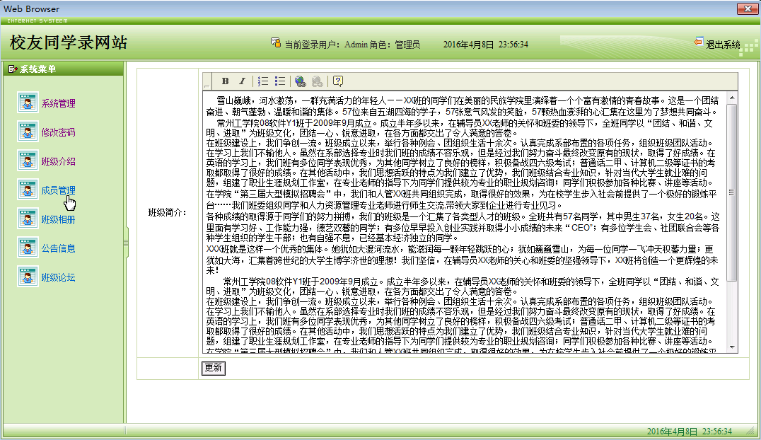Click the icon beside 公告信息
761x440 pixels.
(x=28, y=248)
